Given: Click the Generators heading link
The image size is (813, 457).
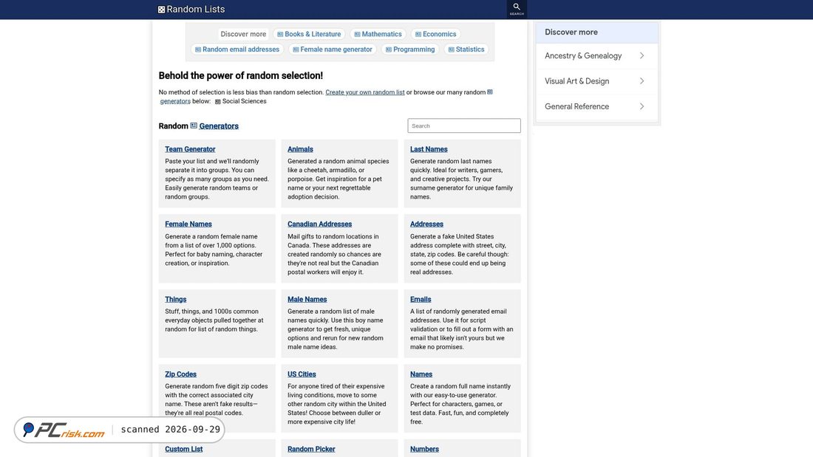Looking at the screenshot, I should coord(219,126).
